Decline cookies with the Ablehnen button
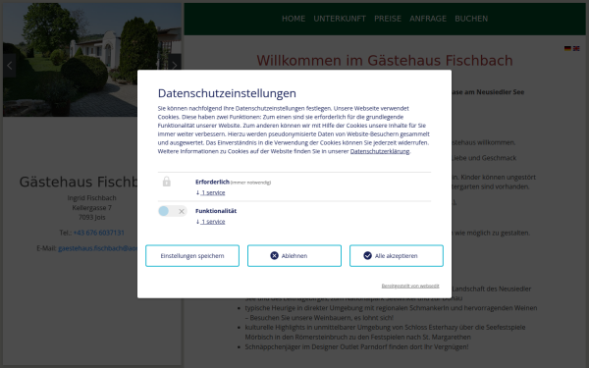589x368 pixels. (x=294, y=256)
